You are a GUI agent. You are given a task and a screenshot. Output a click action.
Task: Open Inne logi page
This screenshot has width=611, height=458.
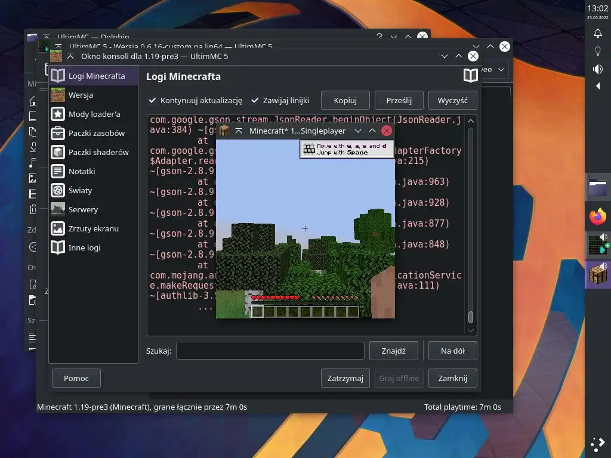pos(93,247)
